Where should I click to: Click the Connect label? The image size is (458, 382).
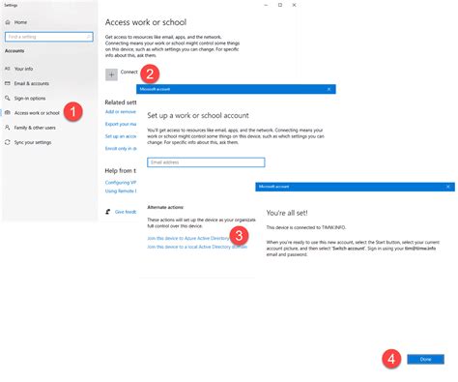[129, 72]
